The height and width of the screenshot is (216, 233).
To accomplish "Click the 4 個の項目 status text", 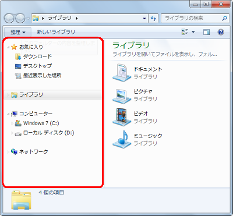I will 51,193.
